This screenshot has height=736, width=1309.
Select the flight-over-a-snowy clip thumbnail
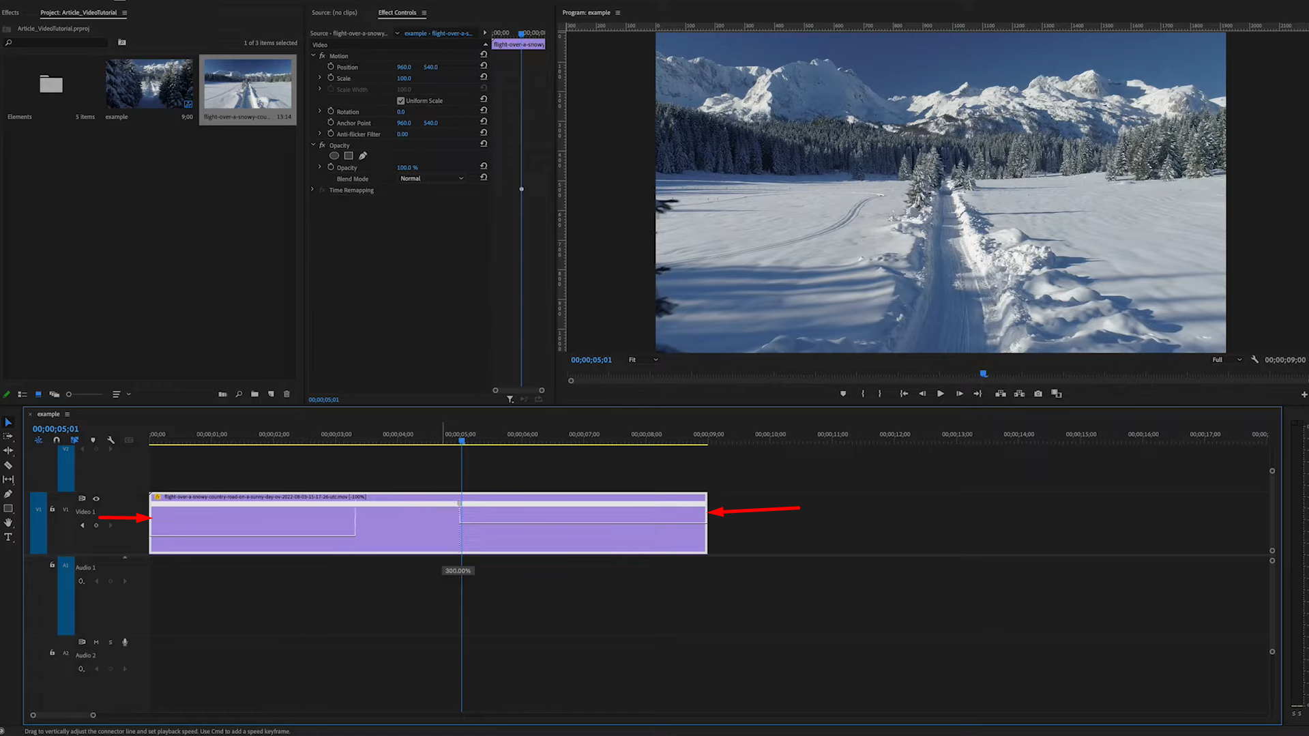pos(248,83)
